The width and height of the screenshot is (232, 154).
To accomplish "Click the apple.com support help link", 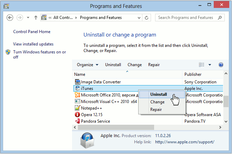I will click(x=185, y=142).
